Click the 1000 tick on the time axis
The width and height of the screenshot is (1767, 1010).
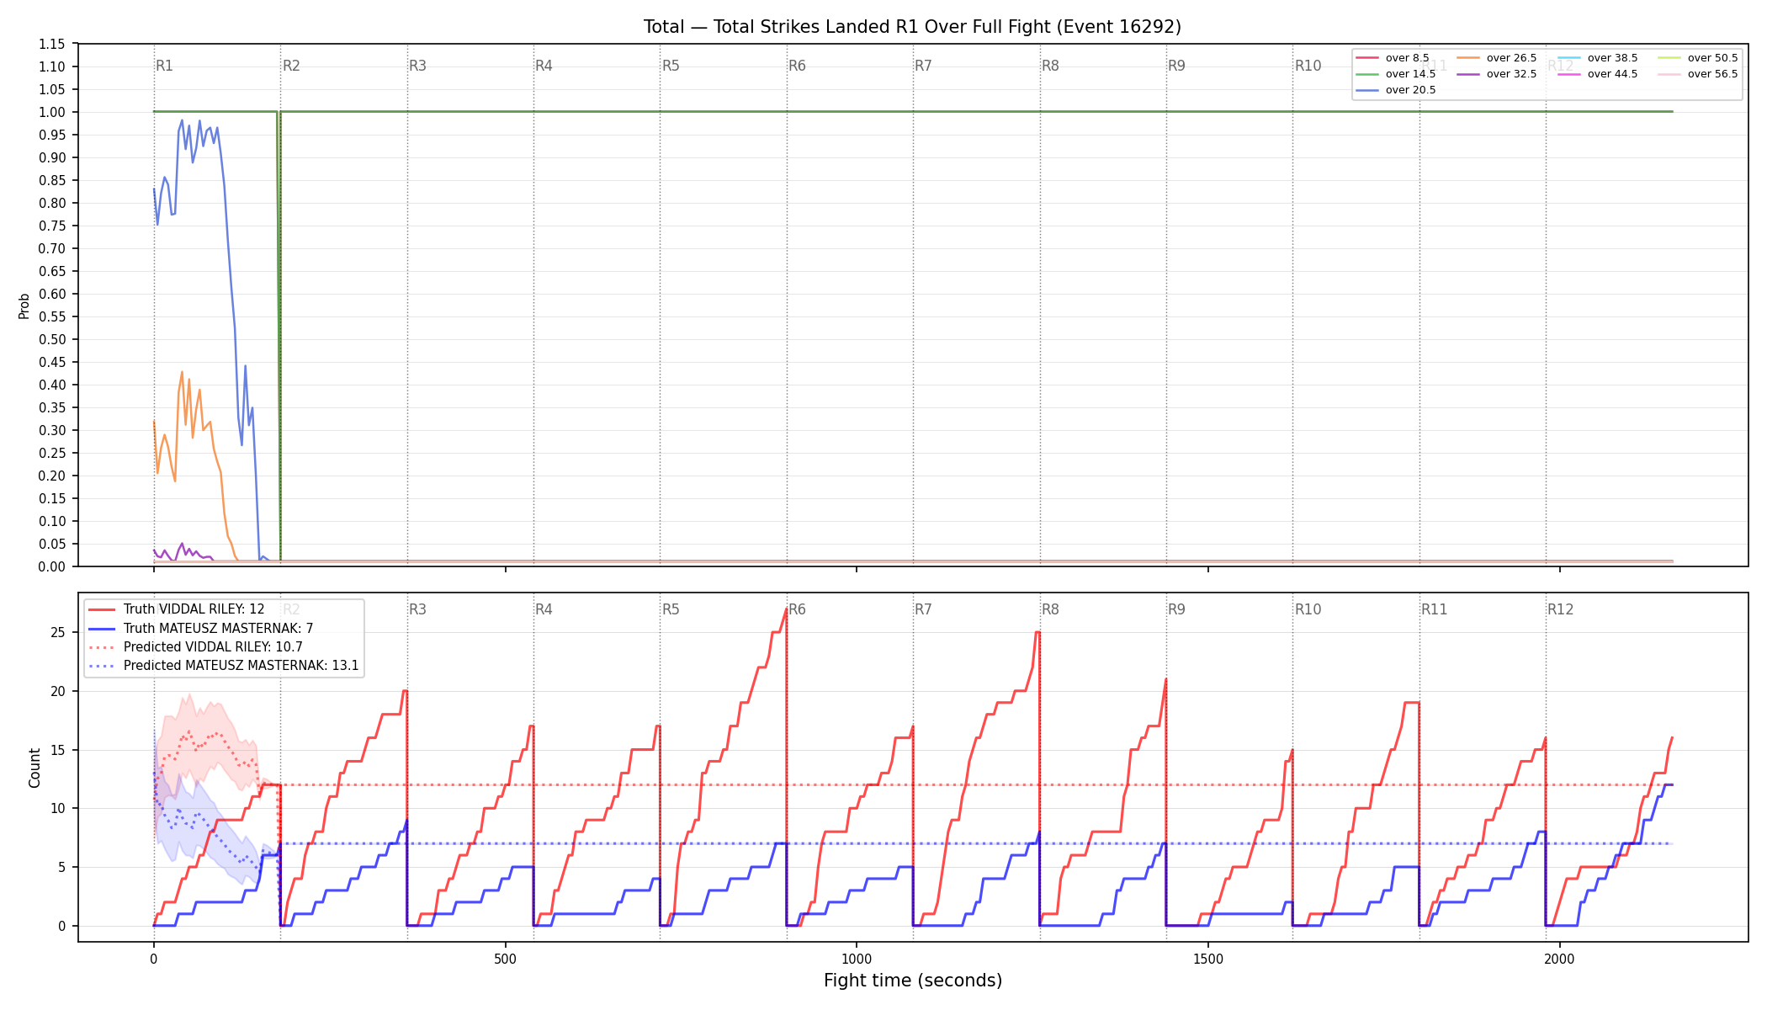[x=857, y=959]
